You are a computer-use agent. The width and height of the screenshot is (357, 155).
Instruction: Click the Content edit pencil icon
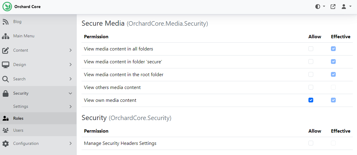click(x=5, y=50)
